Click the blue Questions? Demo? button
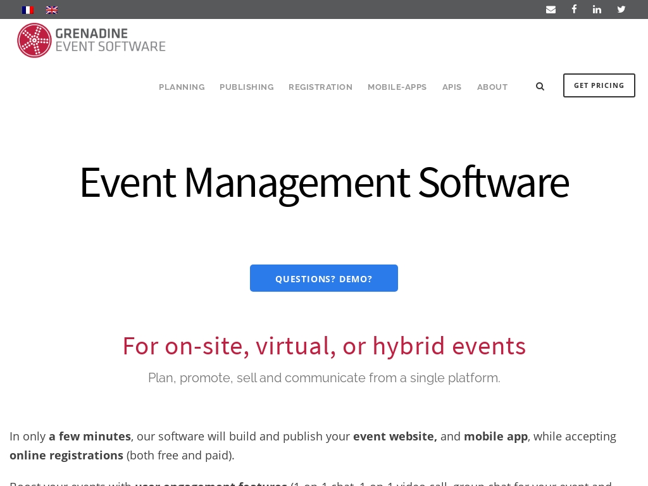Screen dimensions: 648x486 324,278
